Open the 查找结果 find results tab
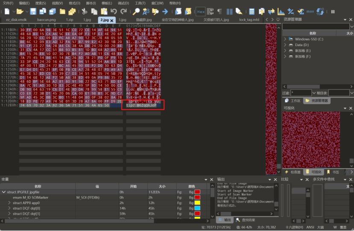The height and width of the screenshot is (231, 354). pos(248,220)
